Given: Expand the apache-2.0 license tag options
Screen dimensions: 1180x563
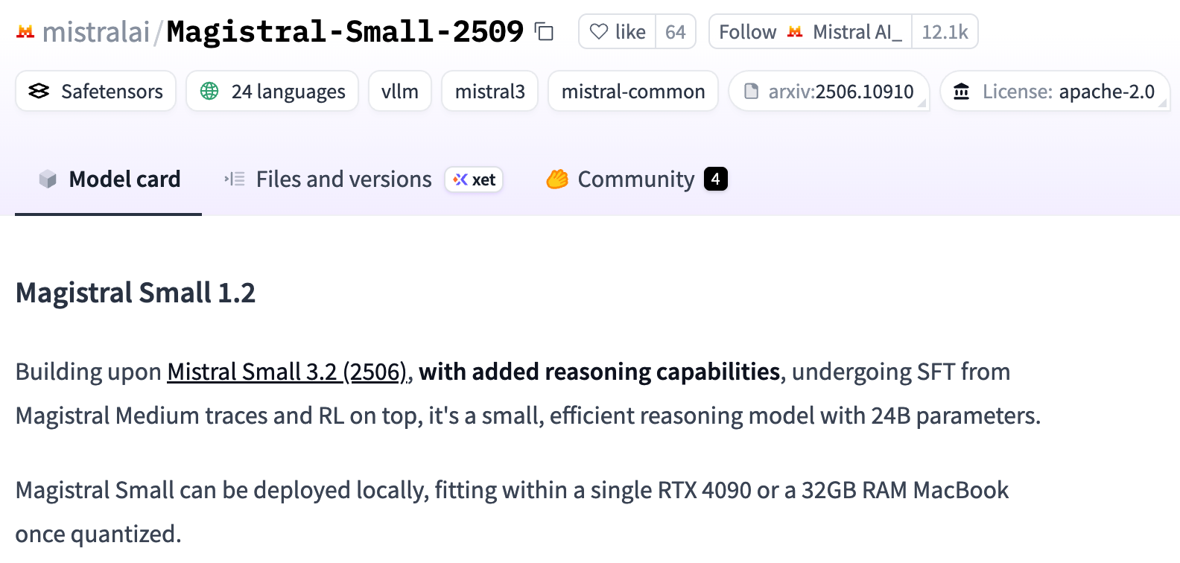Looking at the screenshot, I should click(1161, 102).
